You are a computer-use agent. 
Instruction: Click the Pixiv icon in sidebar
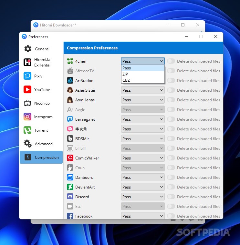27,76
